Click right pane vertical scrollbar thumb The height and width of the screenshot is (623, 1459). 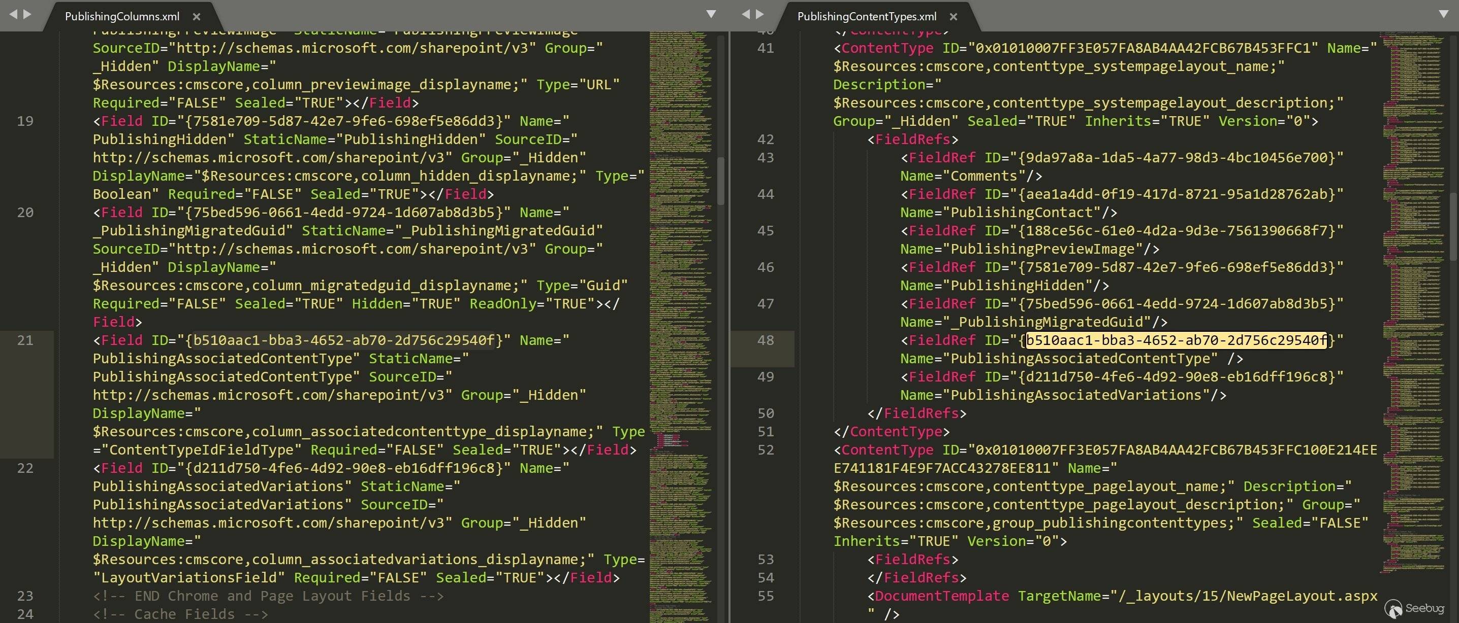pos(1453,226)
